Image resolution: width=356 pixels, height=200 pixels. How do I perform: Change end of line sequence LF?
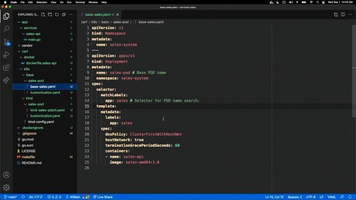(x=322, y=197)
